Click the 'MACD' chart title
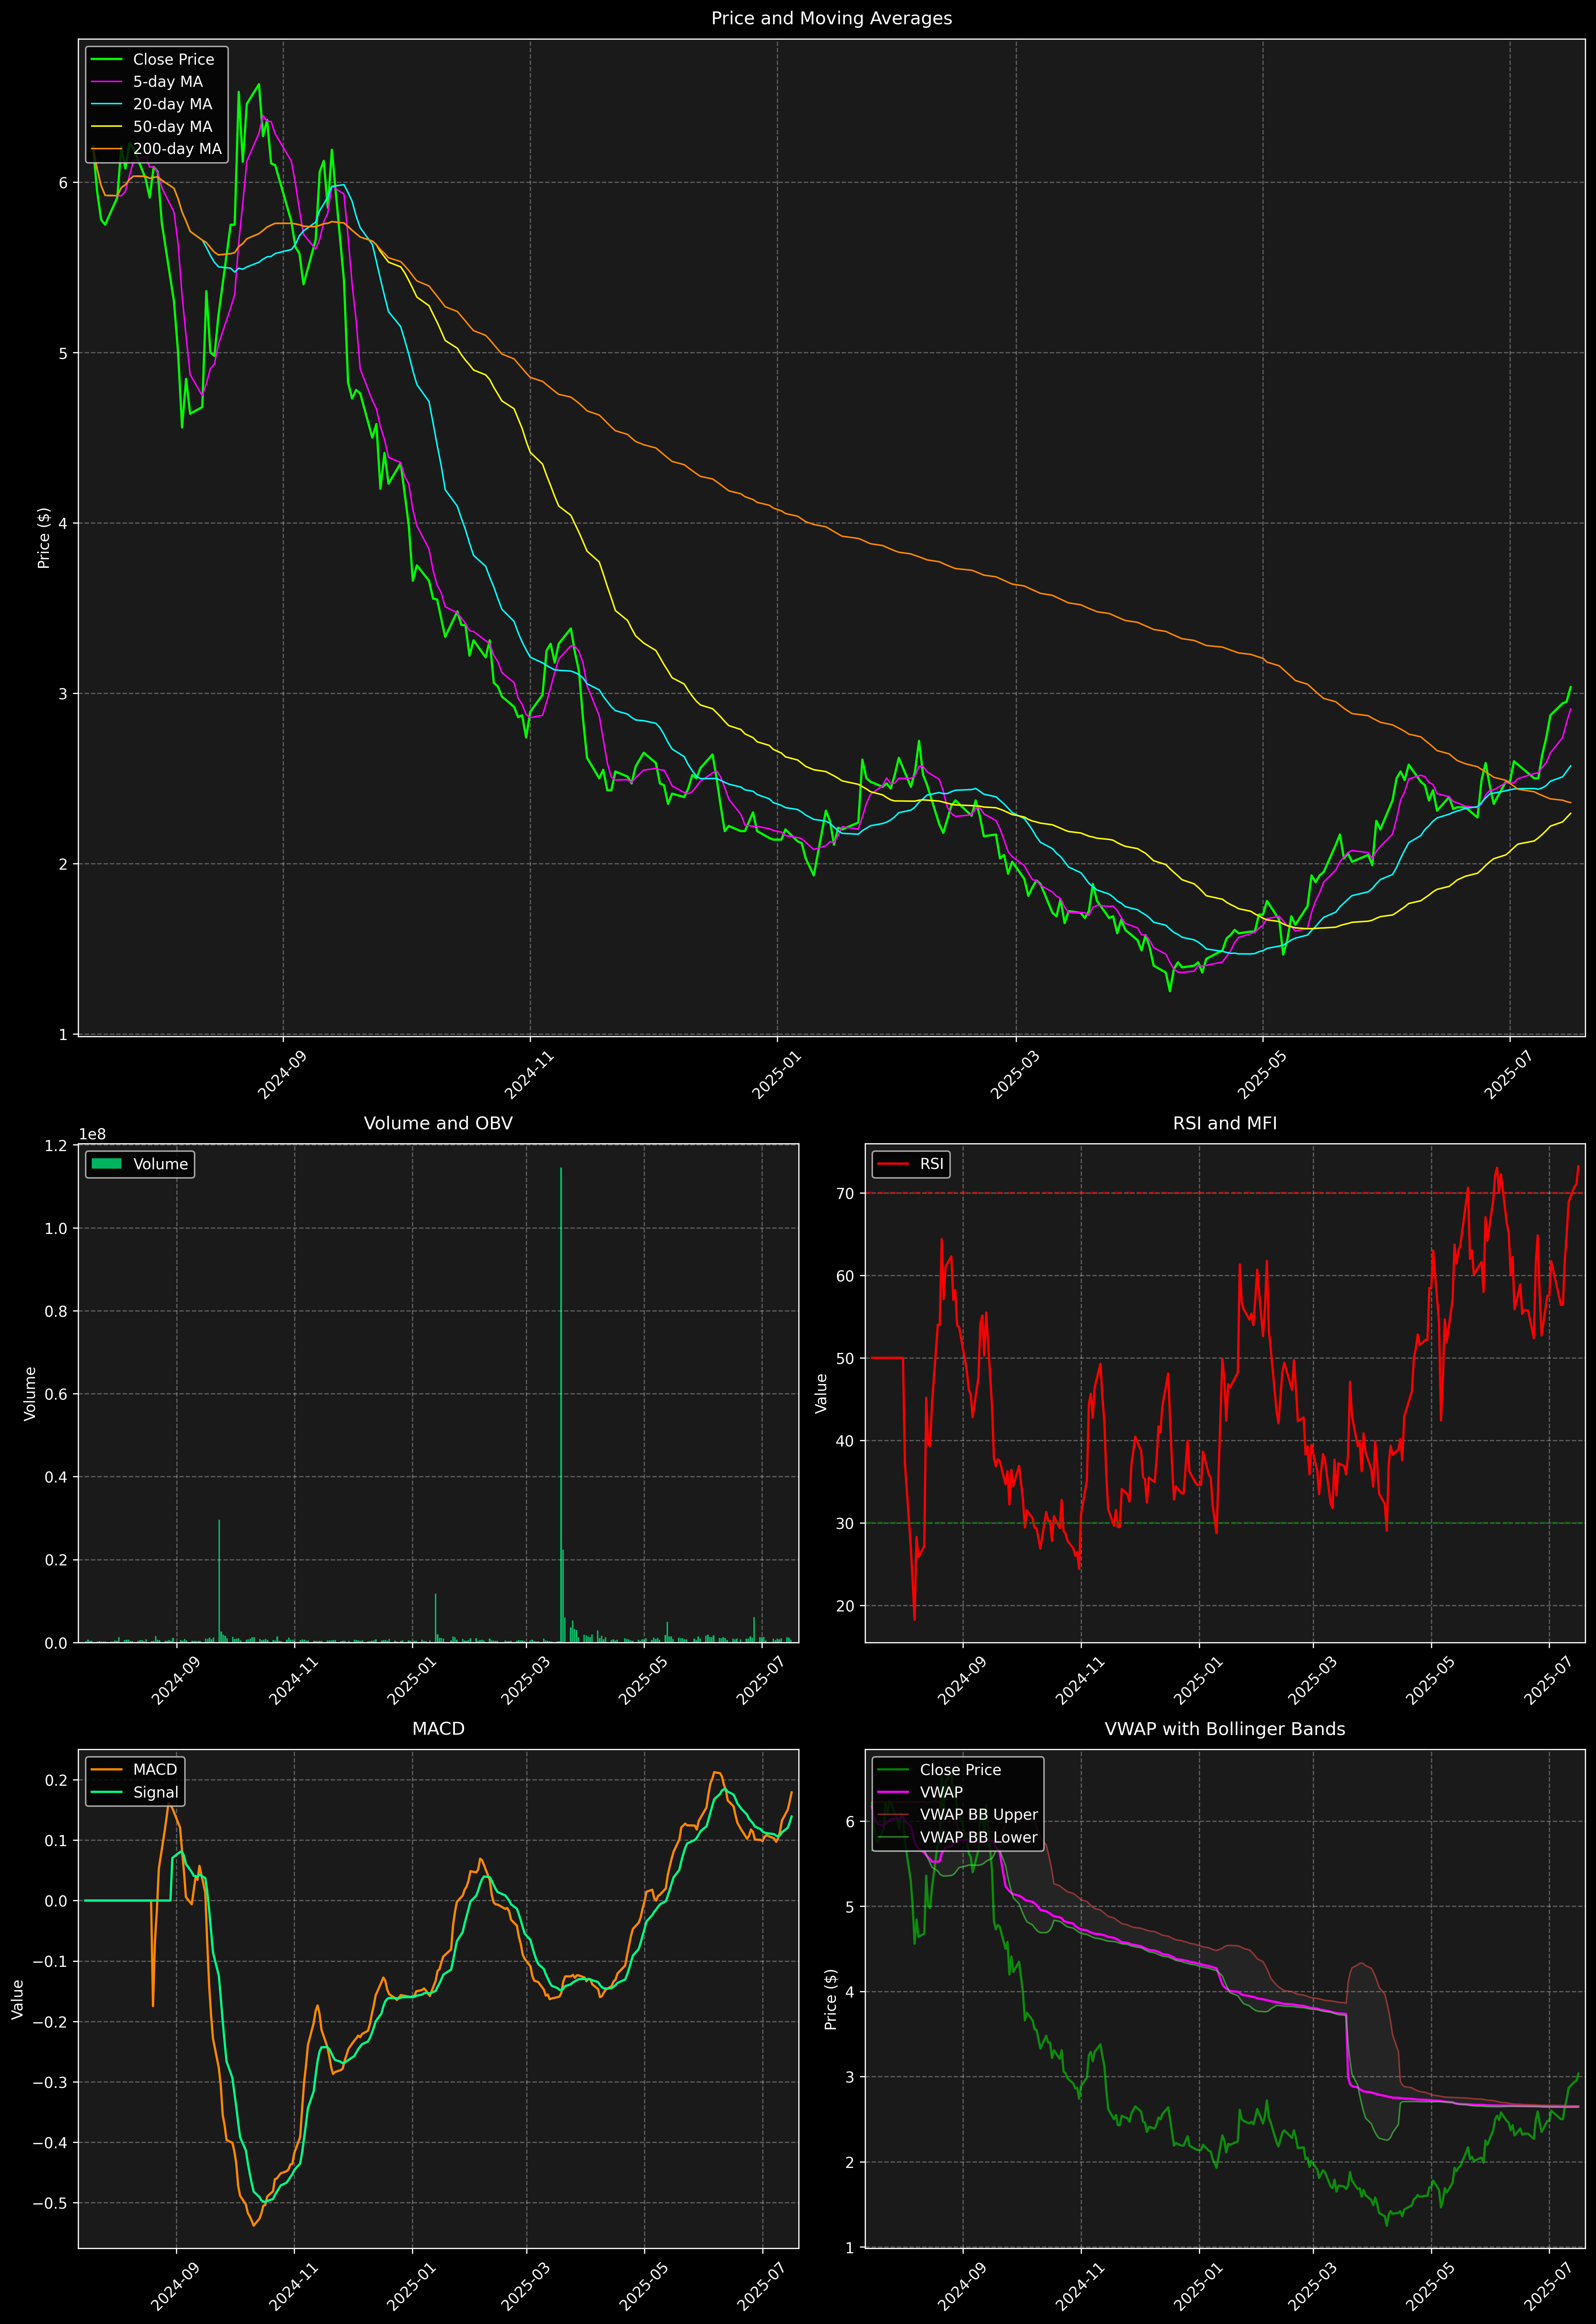Viewport: 1596px width, 2324px height. point(438,1729)
